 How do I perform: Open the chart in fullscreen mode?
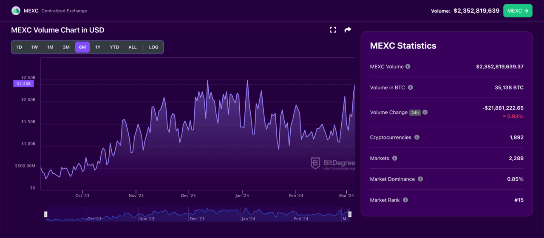point(333,30)
